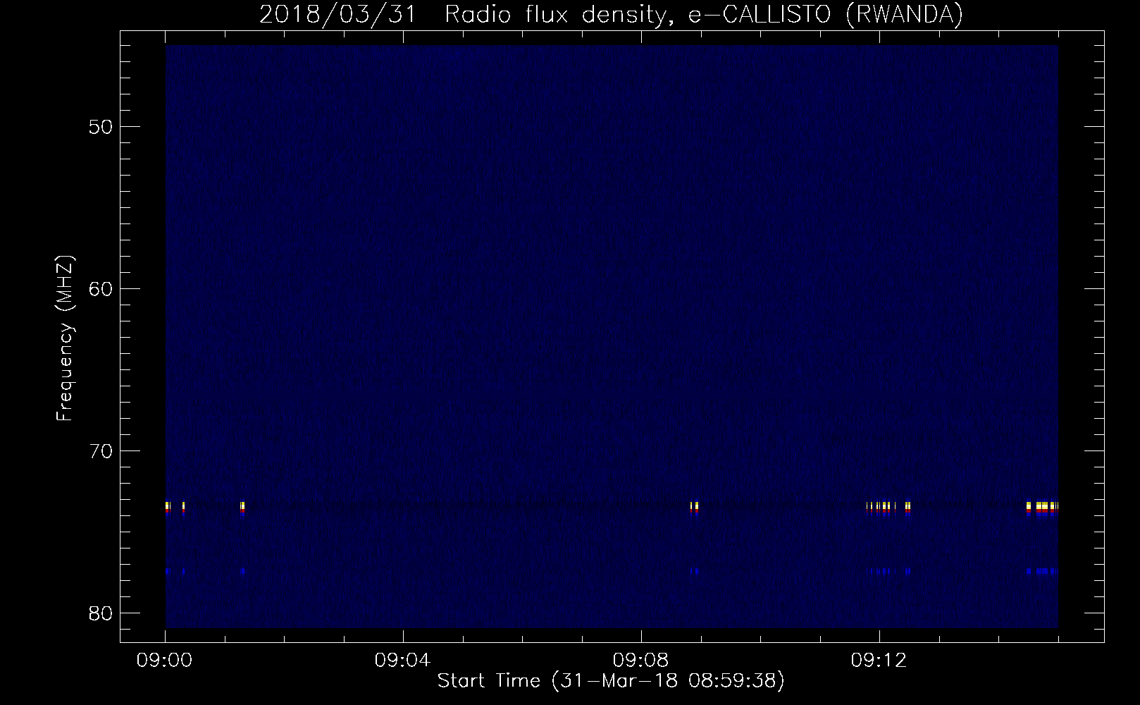The width and height of the screenshot is (1140, 705).
Task: Click the bright burst near 09:09
Action: pyautogui.click(x=695, y=508)
